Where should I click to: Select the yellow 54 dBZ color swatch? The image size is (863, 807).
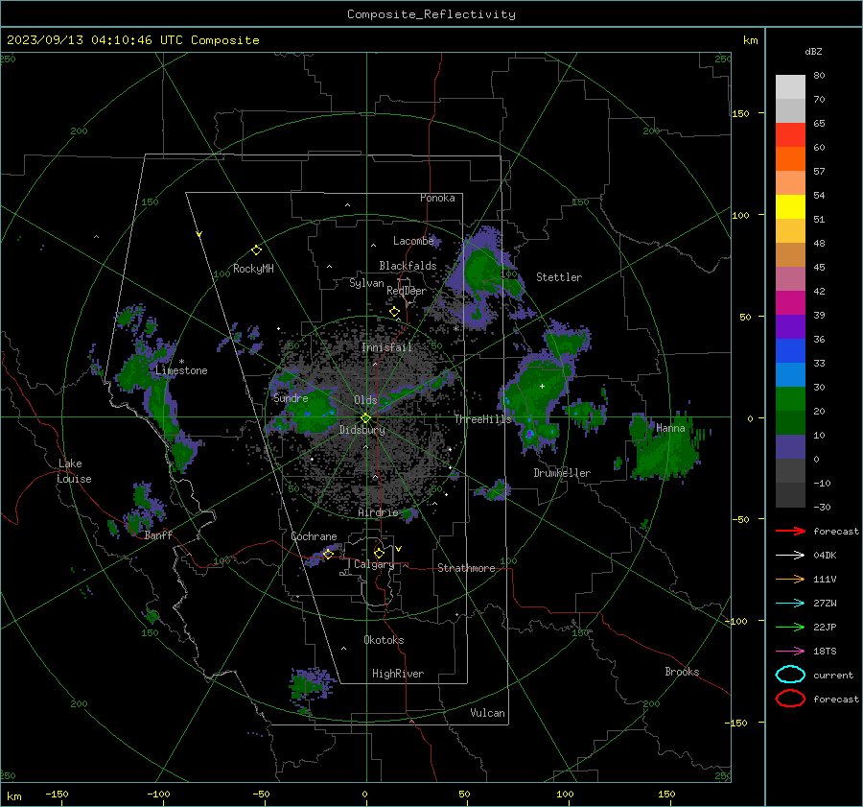[790, 206]
